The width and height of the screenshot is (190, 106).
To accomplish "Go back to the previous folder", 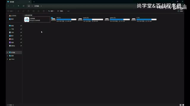I will tap(8, 6).
